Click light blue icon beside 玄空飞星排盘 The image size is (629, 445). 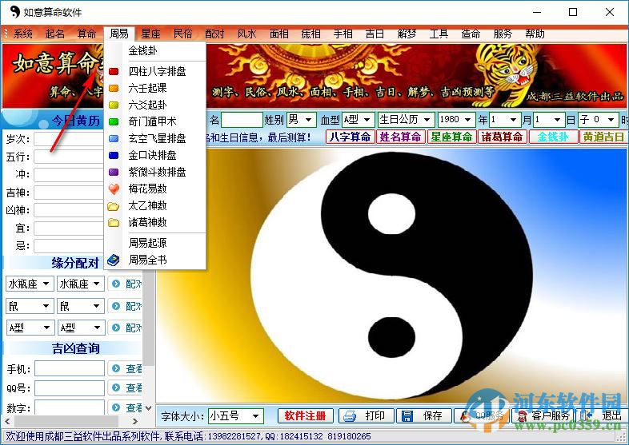click(x=114, y=138)
